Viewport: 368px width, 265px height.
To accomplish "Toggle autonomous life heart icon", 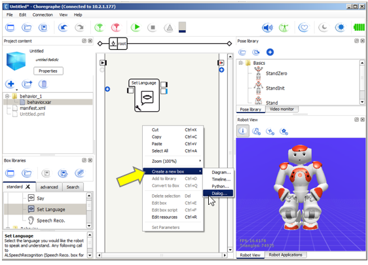I will click(x=304, y=27).
